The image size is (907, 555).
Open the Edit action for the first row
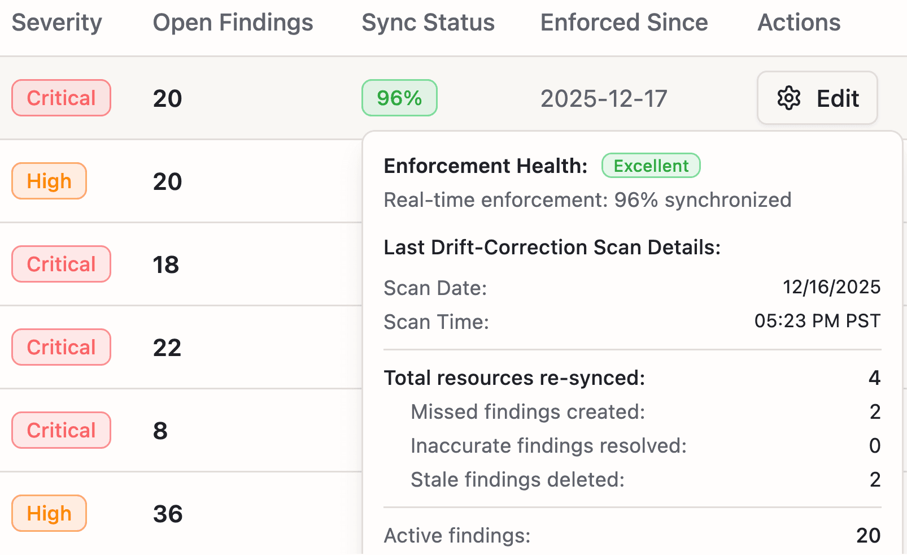tap(817, 98)
